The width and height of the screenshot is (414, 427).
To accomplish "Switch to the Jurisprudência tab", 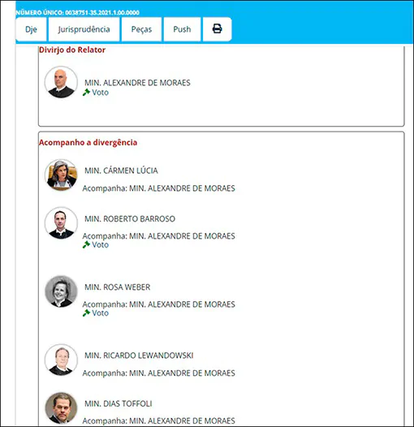I will click(84, 29).
